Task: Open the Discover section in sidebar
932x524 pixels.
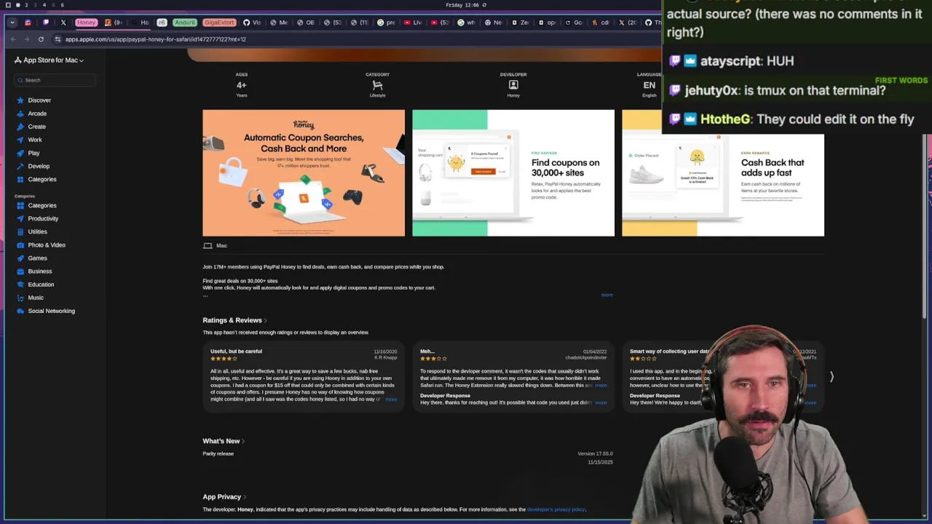Action: 39,100
